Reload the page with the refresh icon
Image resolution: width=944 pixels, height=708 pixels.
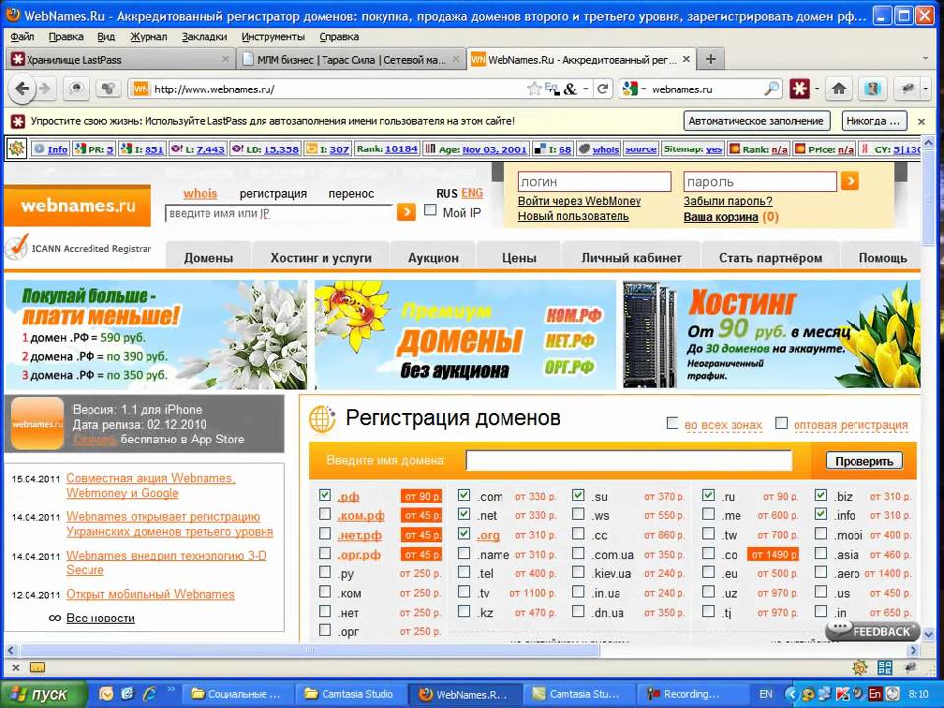tap(603, 88)
